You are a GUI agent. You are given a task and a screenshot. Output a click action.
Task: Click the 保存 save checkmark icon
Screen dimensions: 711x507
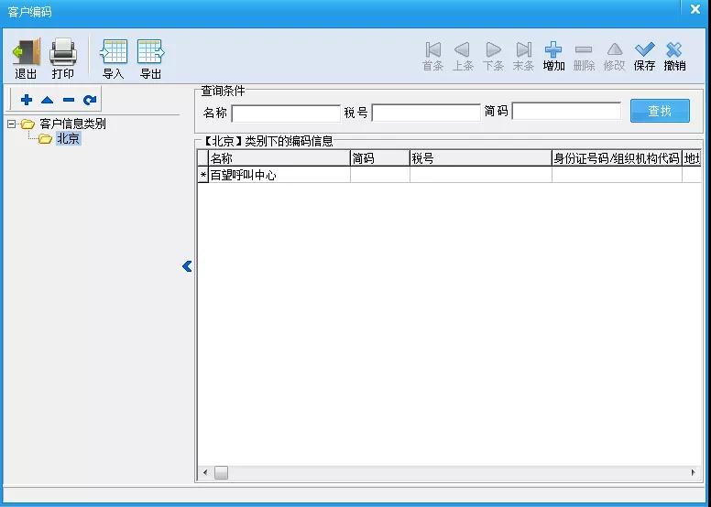pos(644,49)
